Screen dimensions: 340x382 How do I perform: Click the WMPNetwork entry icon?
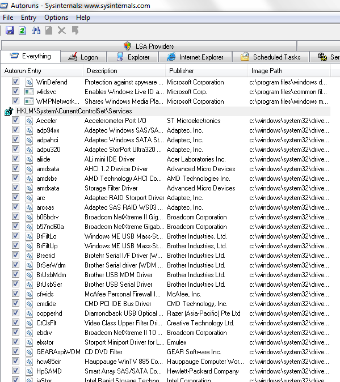29,101
